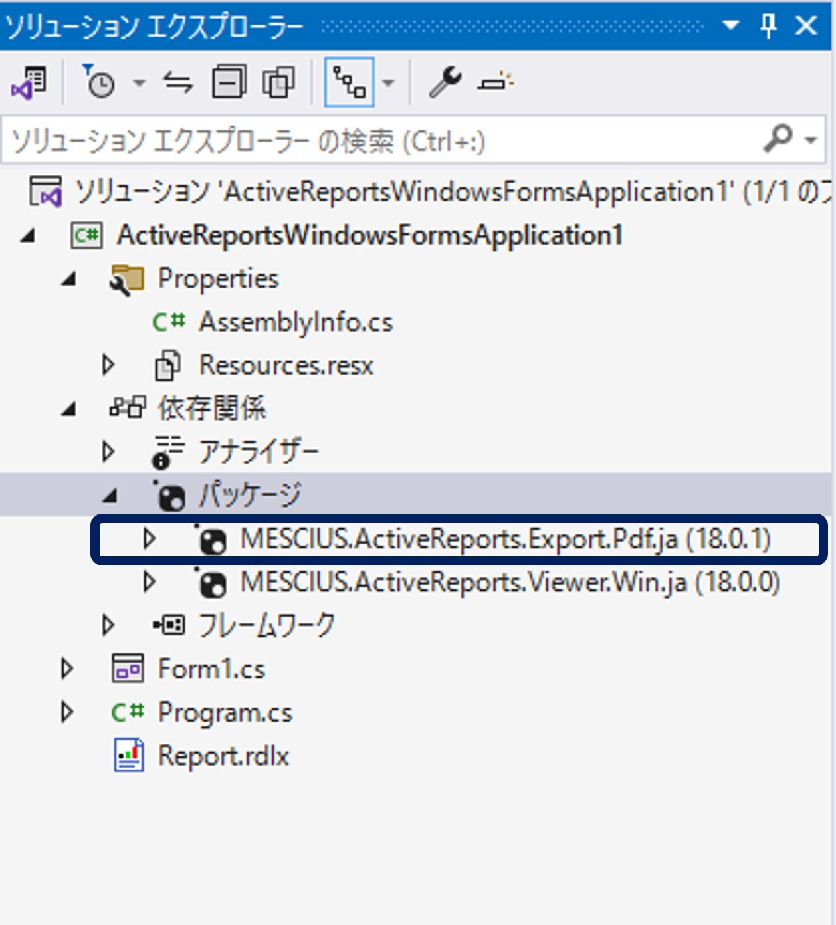The height and width of the screenshot is (925, 836).
Task: Open the pending changes filter clock icon
Action: (99, 82)
